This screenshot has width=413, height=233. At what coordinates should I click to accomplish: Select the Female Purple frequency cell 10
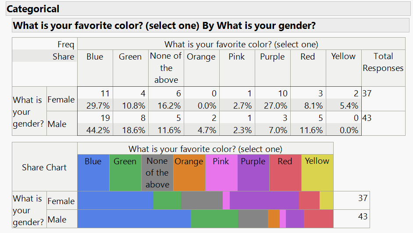[273, 93]
